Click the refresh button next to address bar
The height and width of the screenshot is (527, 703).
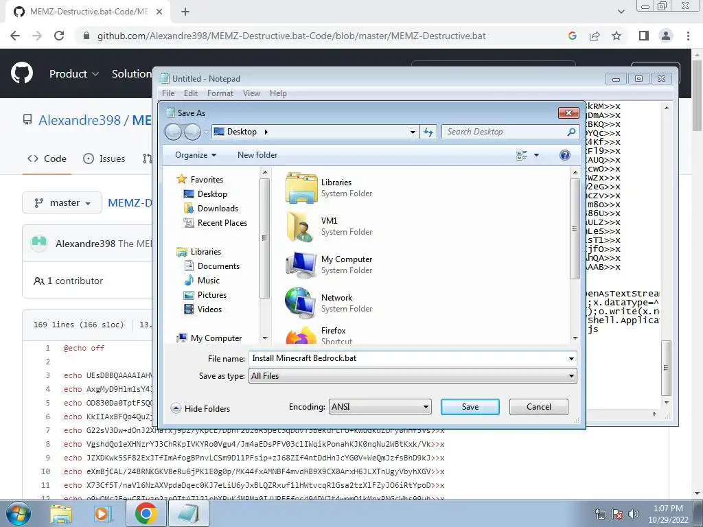(428, 132)
